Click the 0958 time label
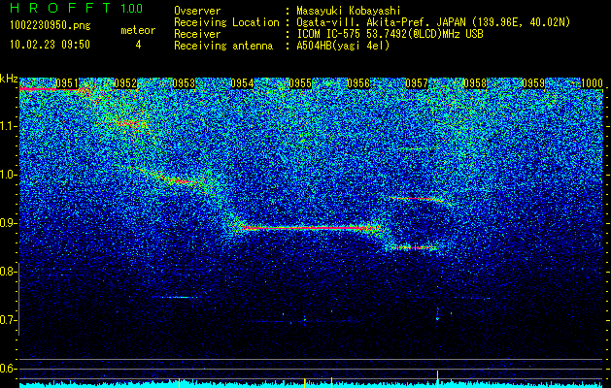This screenshot has height=388, width=611. click(475, 83)
